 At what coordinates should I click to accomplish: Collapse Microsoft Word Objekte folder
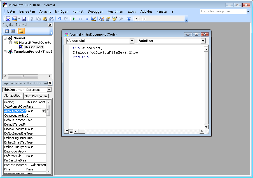coord(10,43)
